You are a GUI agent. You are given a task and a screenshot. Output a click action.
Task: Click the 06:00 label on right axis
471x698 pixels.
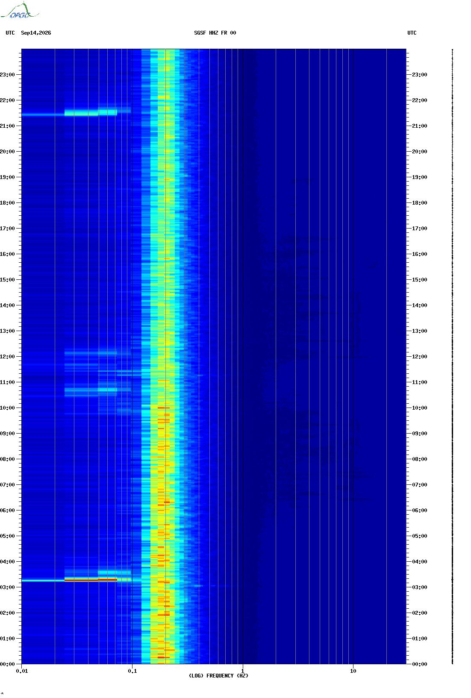(419, 510)
